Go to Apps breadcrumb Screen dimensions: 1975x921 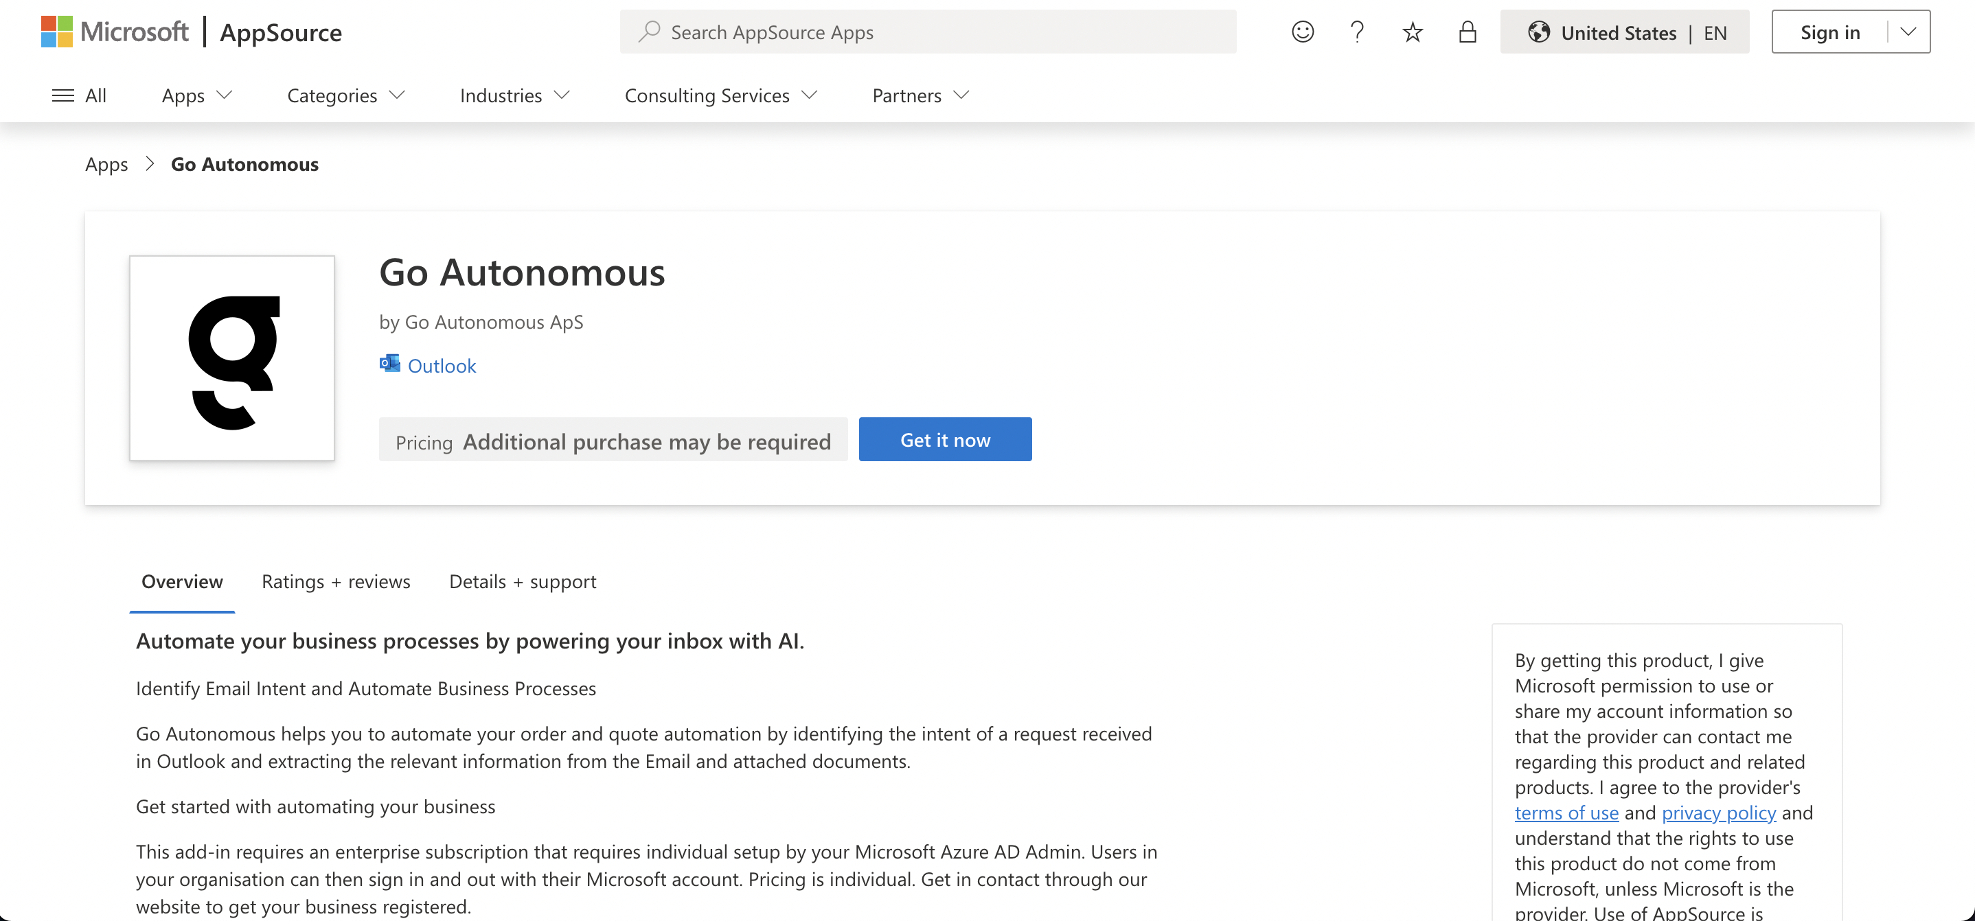click(x=106, y=164)
